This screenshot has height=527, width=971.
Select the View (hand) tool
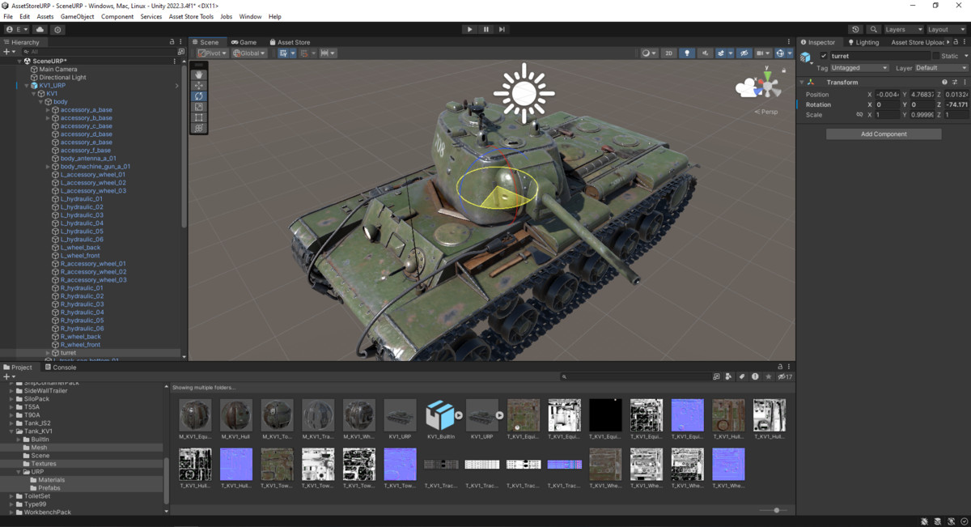(198, 74)
